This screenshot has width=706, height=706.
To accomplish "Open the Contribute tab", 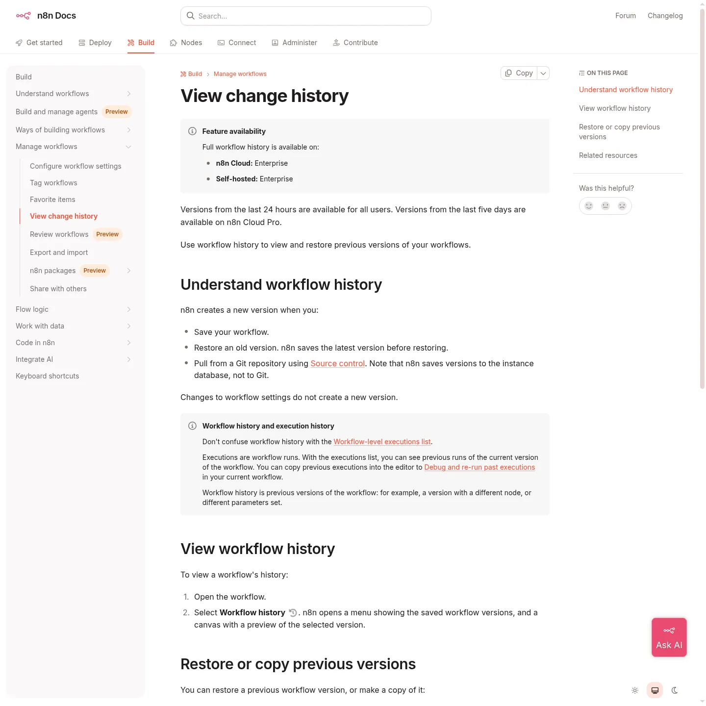I will coord(355,43).
